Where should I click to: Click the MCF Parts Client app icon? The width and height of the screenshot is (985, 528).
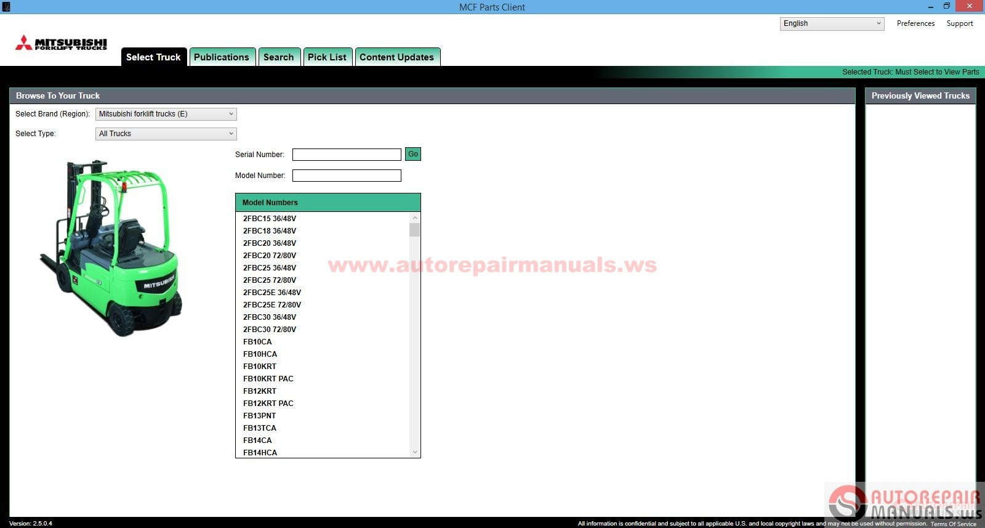point(6,7)
